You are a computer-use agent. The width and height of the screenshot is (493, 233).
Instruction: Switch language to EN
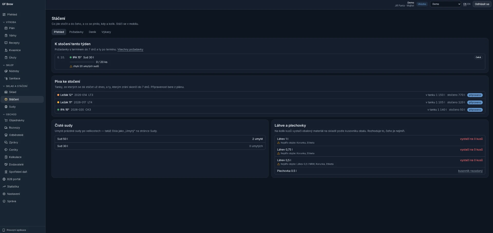point(469,4)
